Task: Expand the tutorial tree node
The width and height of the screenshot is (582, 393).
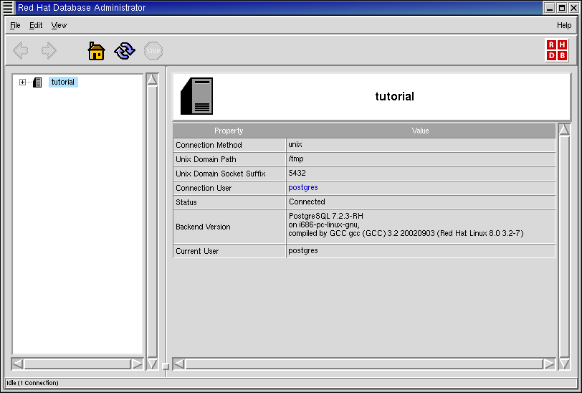Action: point(22,82)
